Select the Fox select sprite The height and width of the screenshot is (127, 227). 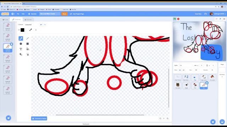tap(212, 78)
